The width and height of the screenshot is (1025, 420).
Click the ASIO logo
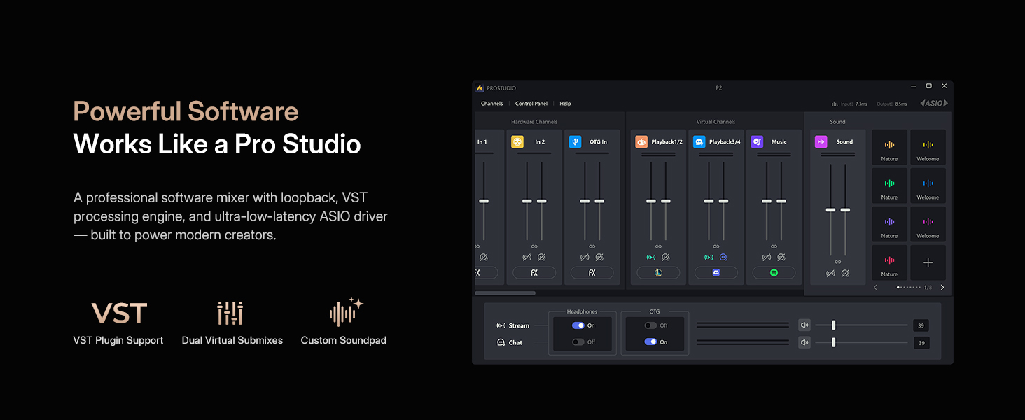(934, 104)
